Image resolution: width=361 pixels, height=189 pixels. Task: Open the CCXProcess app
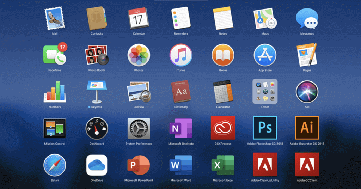click(223, 128)
